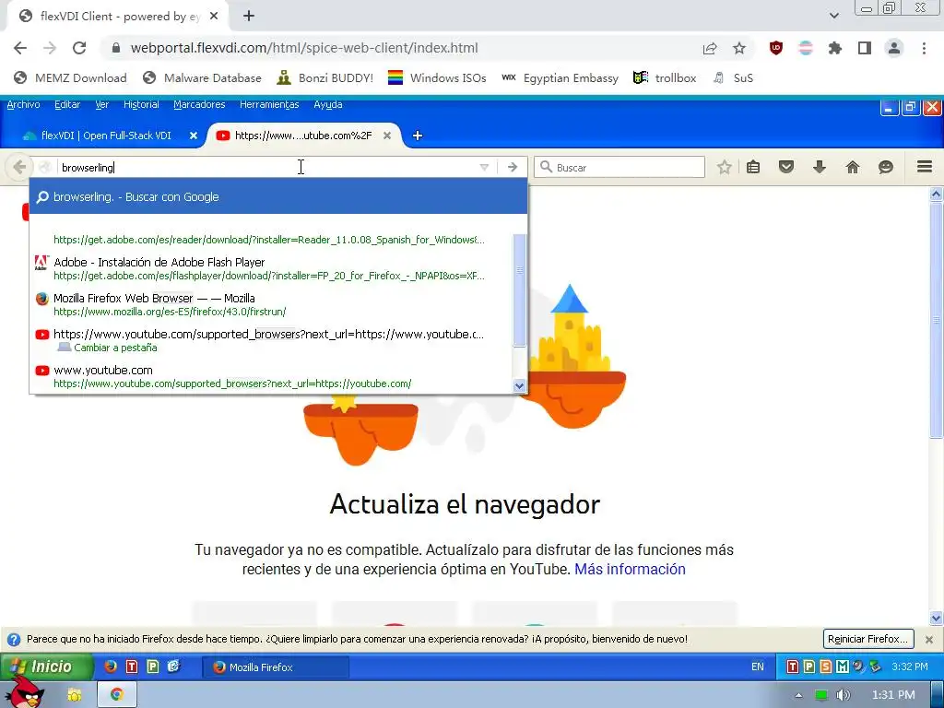944x708 pixels.
Task: Open Chrome on host taskbar
Action: [117, 695]
